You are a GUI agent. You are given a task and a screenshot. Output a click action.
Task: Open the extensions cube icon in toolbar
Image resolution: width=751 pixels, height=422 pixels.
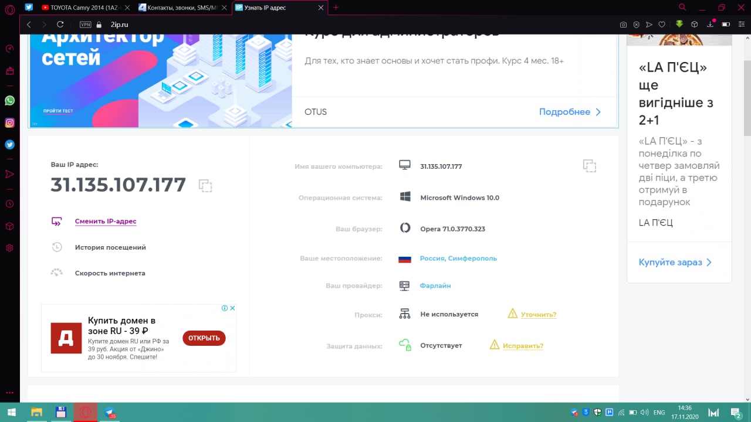point(695,25)
